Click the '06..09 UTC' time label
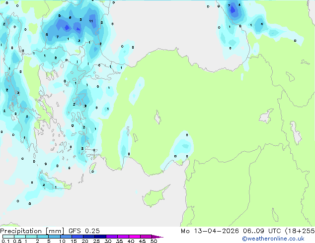This screenshot has width=315, height=243. click(x=262, y=231)
